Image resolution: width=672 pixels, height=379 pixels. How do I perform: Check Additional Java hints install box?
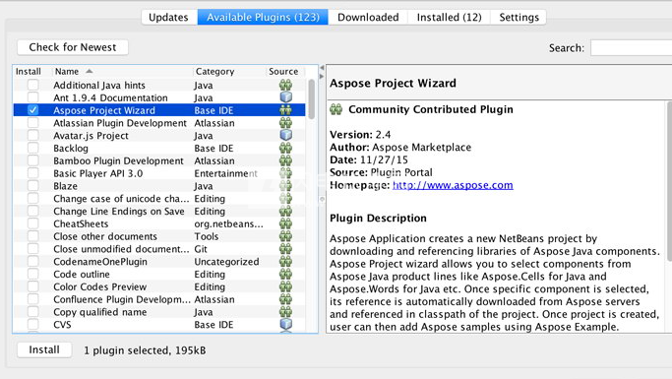(x=33, y=85)
